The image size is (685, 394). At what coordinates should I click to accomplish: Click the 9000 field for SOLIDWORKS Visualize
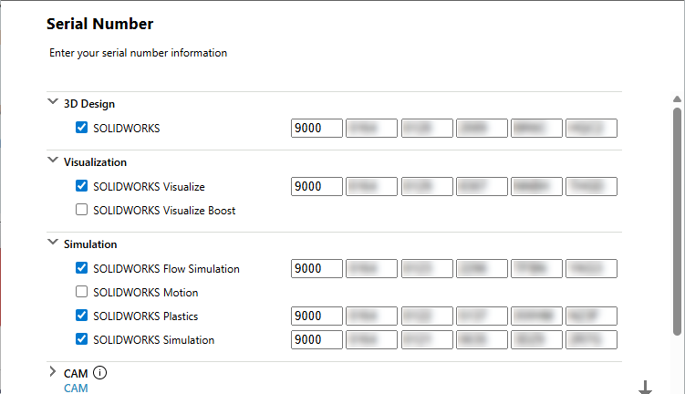[x=317, y=187]
